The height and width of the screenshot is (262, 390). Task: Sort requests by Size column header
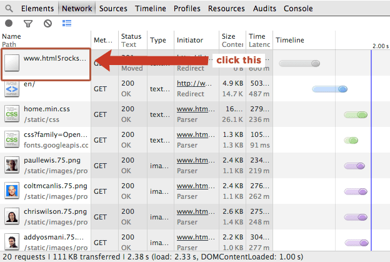(231, 40)
